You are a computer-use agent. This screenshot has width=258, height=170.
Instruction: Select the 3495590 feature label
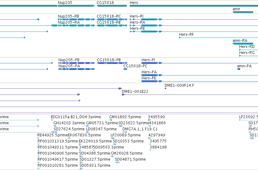click(x=156, y=117)
